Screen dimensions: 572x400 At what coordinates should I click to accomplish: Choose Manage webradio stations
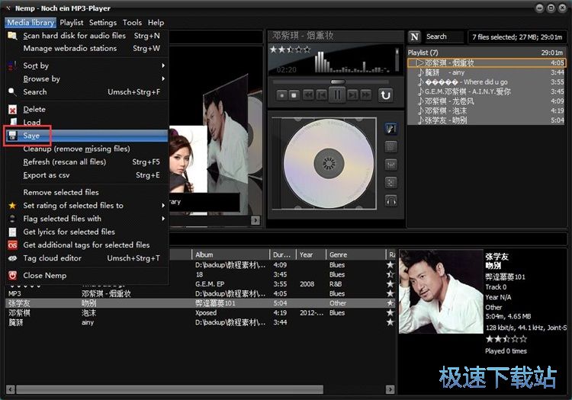[86, 49]
